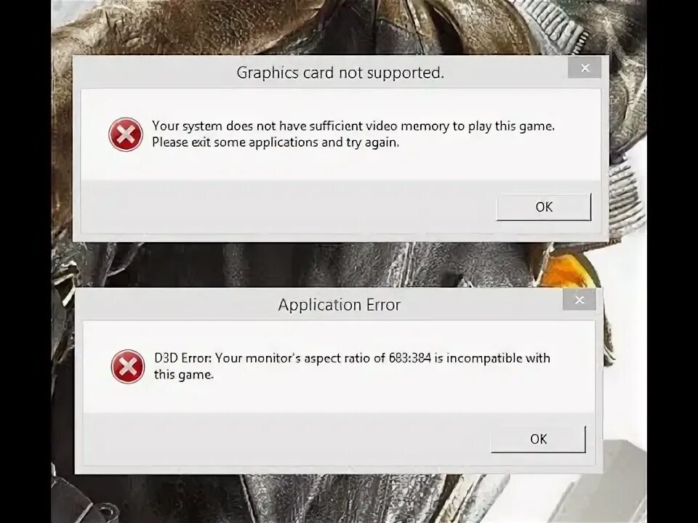Click 'Please exit some applications and try again.' text
Image resolution: width=698 pixels, height=523 pixels.
pos(276,142)
